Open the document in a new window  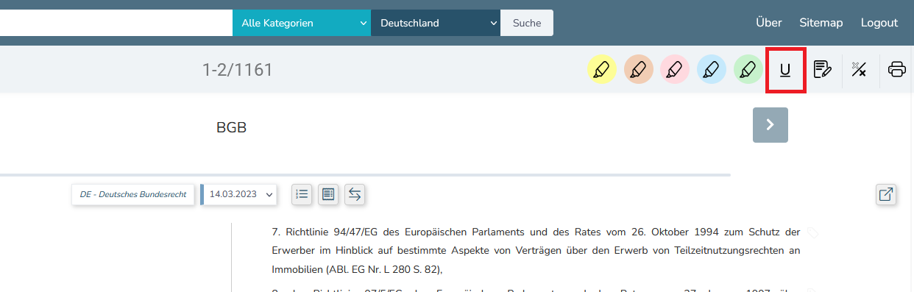[x=886, y=194]
